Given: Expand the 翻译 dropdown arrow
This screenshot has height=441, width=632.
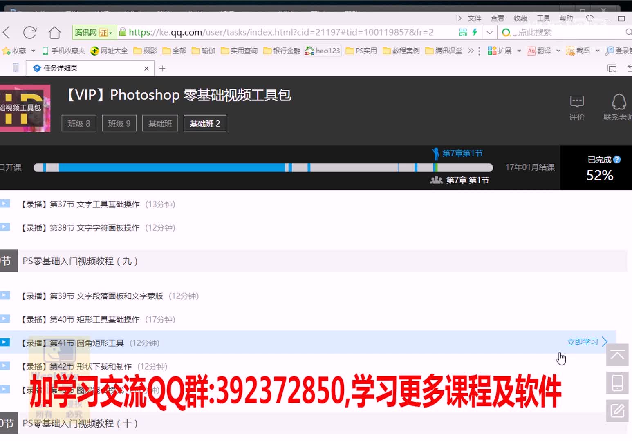Looking at the screenshot, I should [558, 51].
